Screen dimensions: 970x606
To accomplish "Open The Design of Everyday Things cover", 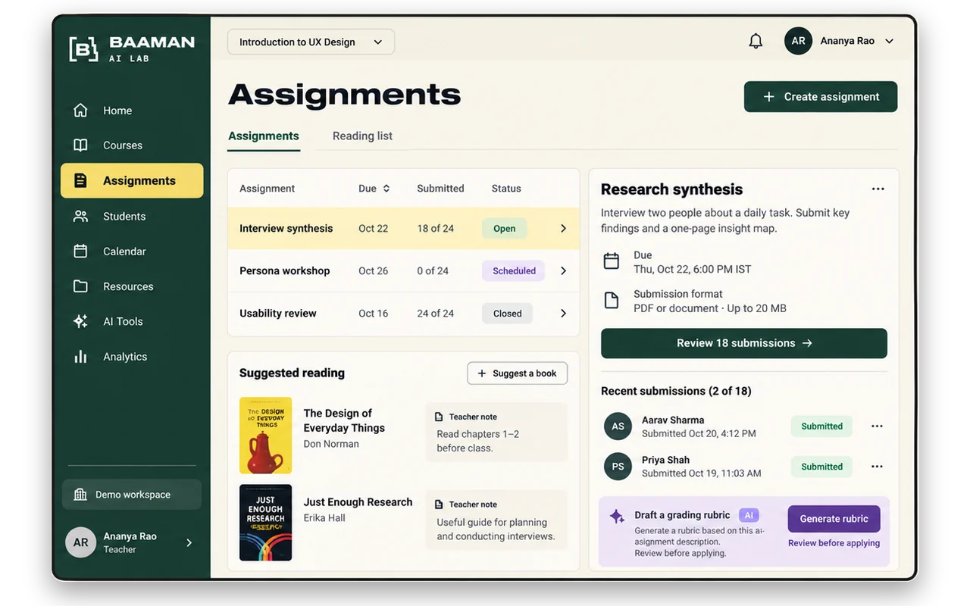I will coord(265,436).
